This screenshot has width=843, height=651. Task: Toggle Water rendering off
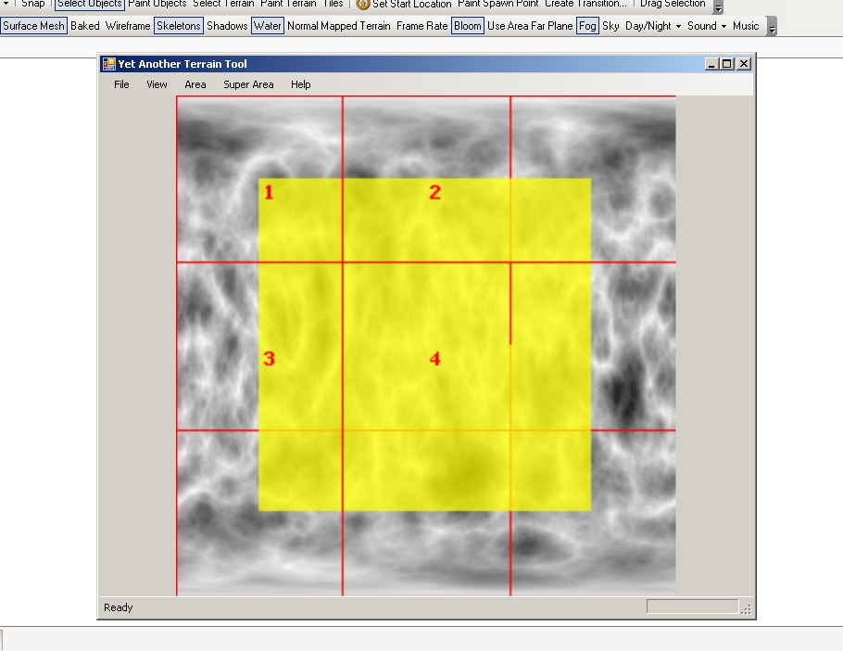(x=267, y=26)
